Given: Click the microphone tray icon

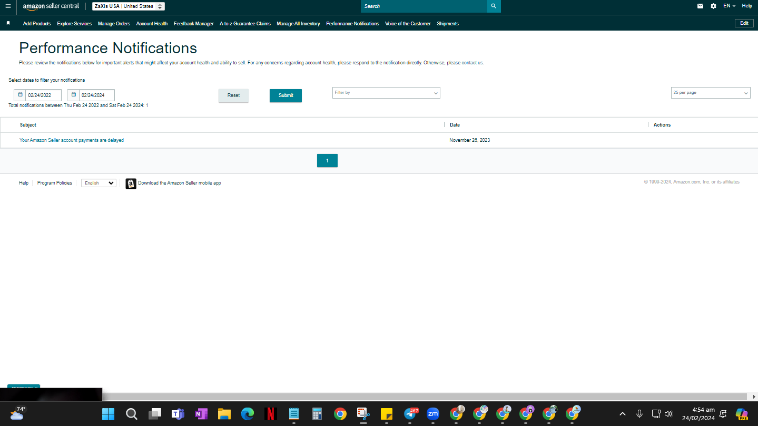Looking at the screenshot, I should click(639, 414).
